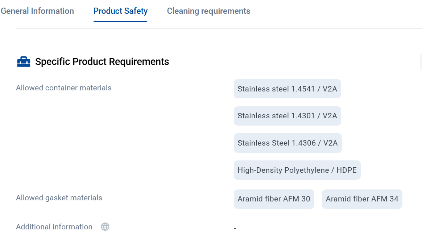Viewport: 422px width, 241px height.
Task: Click the Additional information label
Action: click(54, 227)
